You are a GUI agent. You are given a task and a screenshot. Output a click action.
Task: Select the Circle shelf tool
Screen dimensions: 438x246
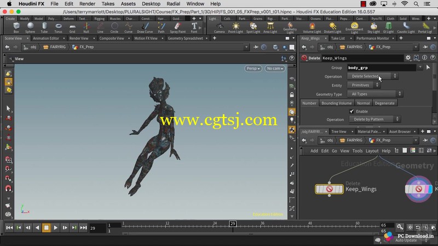114,28
